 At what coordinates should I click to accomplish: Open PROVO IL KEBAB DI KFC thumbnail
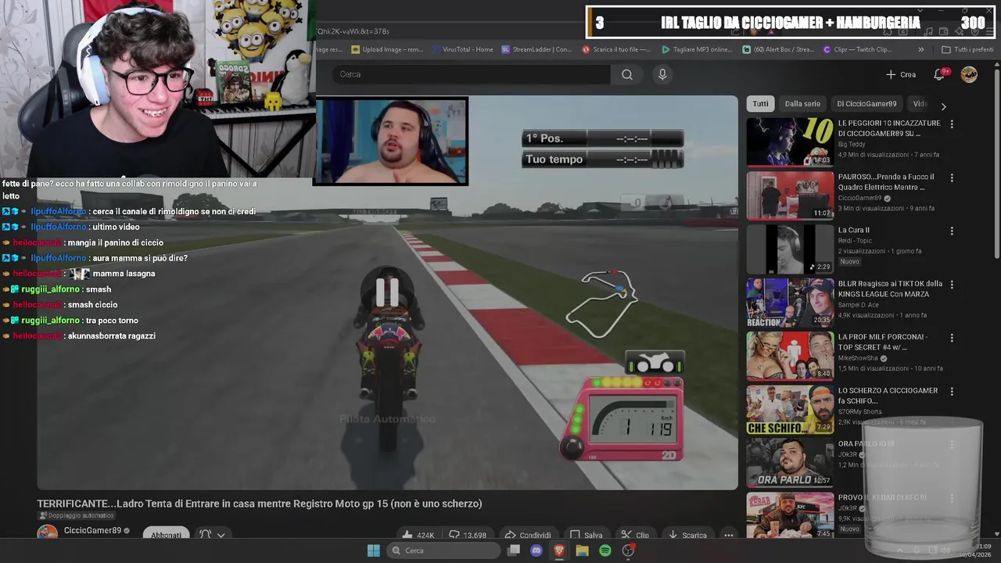coord(790,515)
